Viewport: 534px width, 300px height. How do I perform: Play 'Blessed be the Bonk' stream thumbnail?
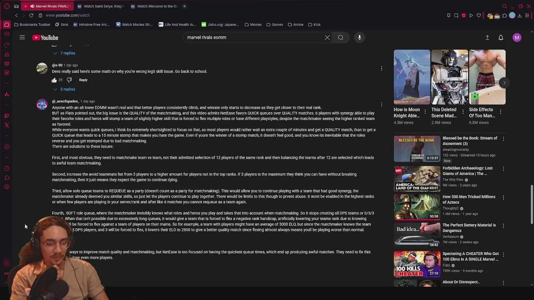pyautogui.click(x=417, y=148)
